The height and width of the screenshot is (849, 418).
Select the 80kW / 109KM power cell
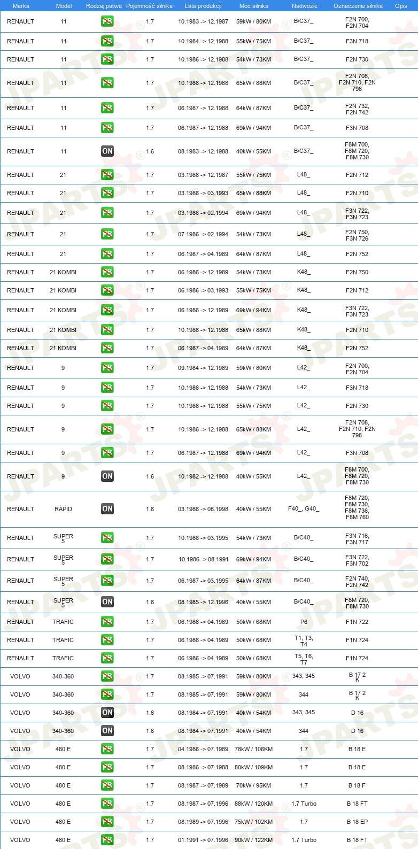[x=254, y=767]
